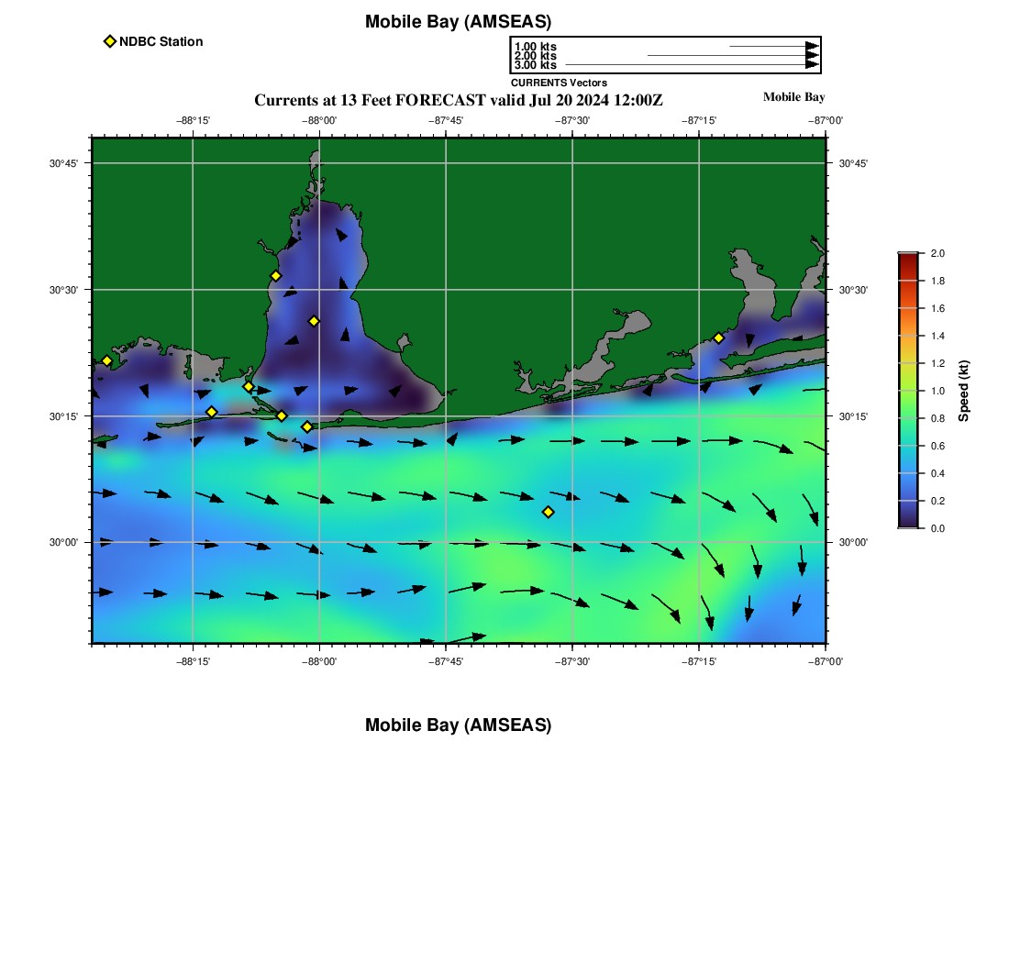Screen dimensions: 1009x963
Task: Click the '1.00 kts' legend text
Action: pos(536,47)
